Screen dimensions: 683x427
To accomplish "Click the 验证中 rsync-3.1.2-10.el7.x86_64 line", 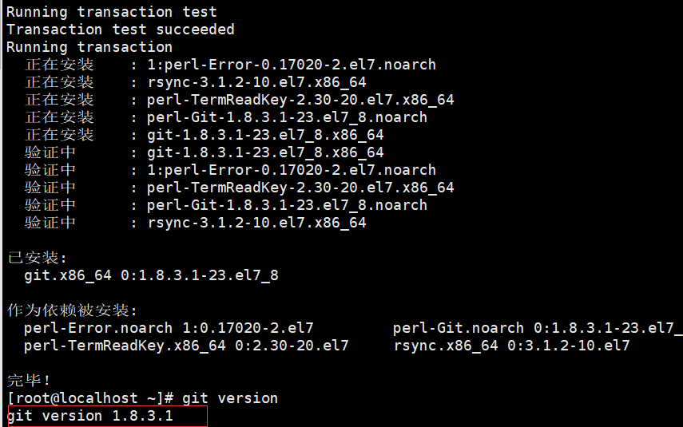I will pos(196,223).
